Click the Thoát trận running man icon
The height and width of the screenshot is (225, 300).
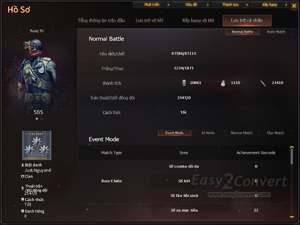click(22, 188)
